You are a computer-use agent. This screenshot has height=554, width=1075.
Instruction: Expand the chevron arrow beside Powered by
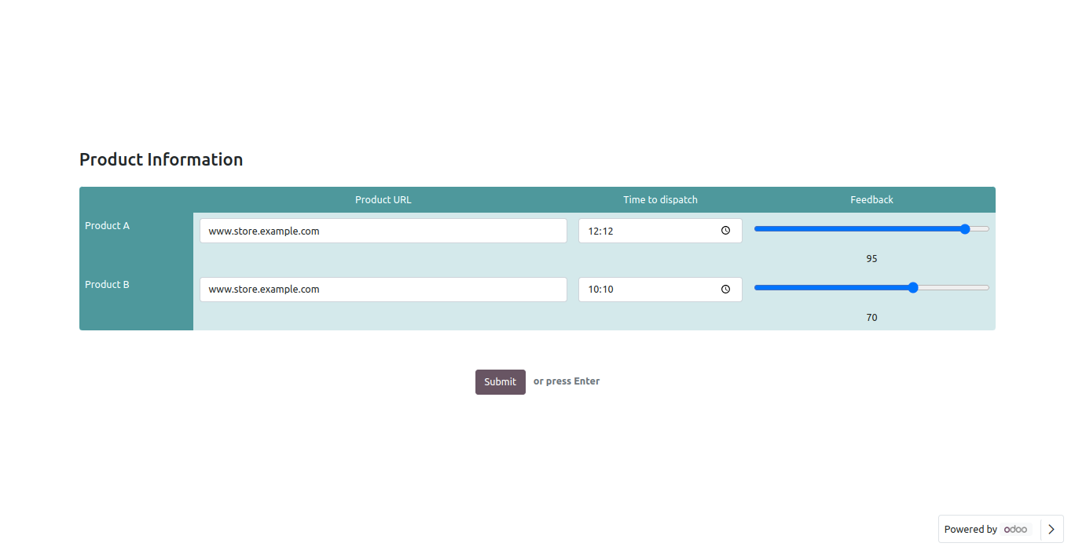pyautogui.click(x=1051, y=529)
